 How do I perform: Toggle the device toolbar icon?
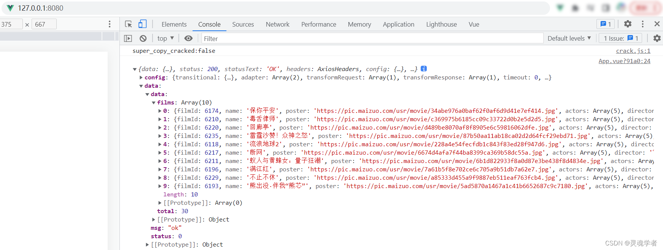[x=142, y=24]
